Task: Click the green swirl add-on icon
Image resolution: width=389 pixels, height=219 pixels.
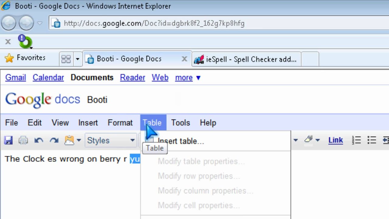Action: [25, 42]
